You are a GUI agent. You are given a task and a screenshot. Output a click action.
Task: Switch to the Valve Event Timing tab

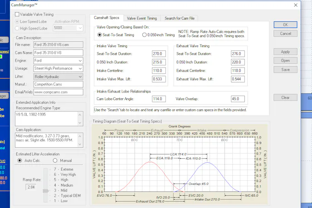[141, 18]
